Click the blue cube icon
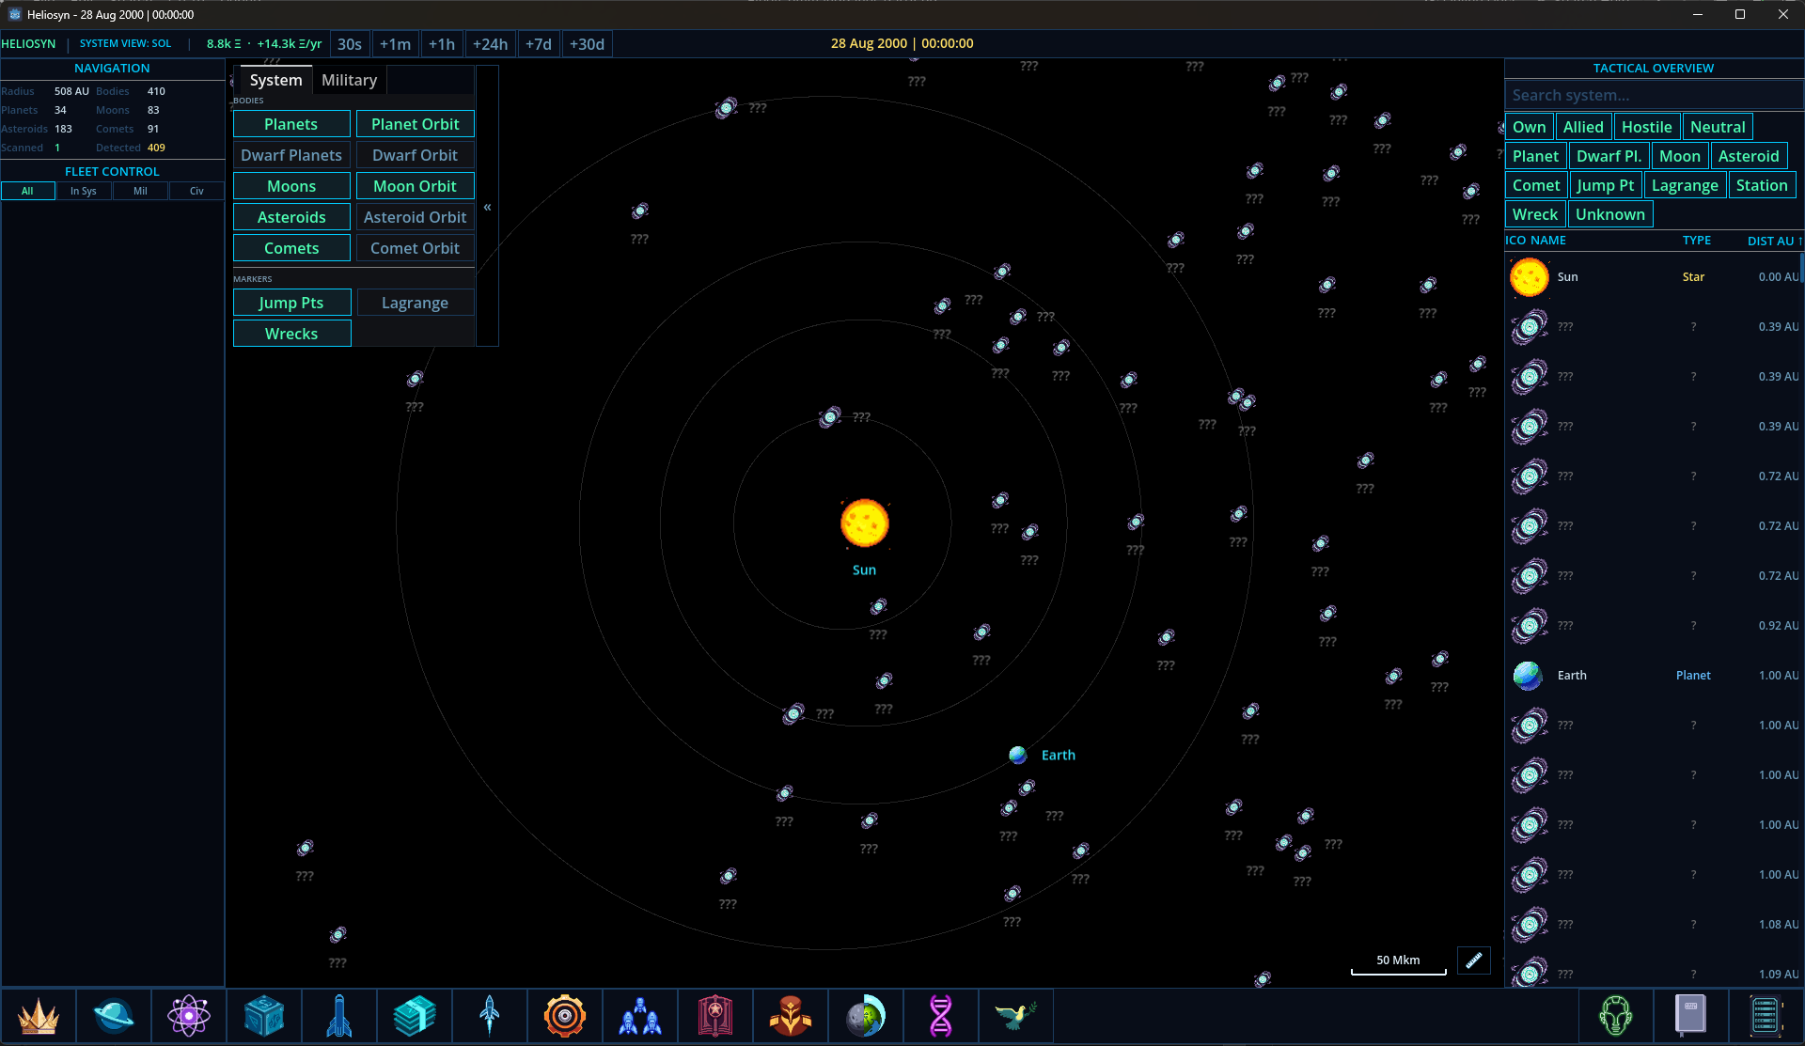1805x1046 pixels. pos(264,1016)
